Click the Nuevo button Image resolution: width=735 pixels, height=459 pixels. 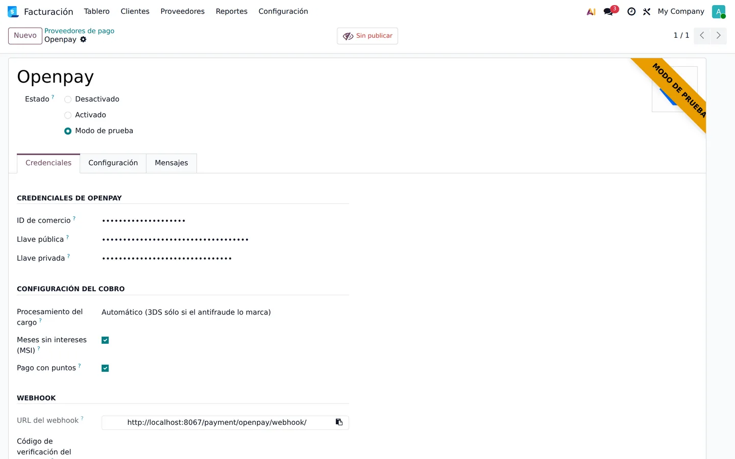pos(25,36)
